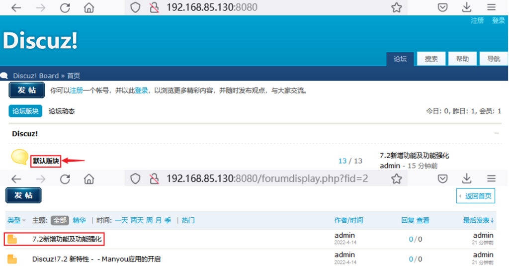Click the Discuz! logo

click(40, 41)
